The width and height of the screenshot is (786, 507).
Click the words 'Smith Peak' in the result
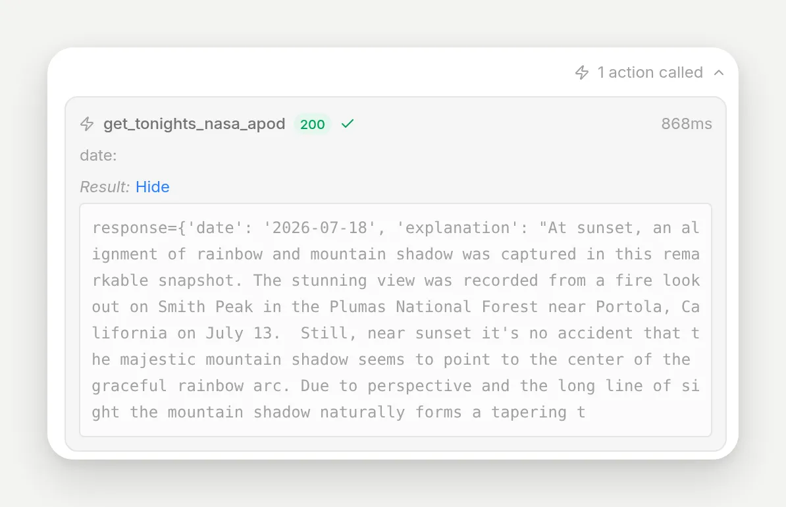(205, 306)
